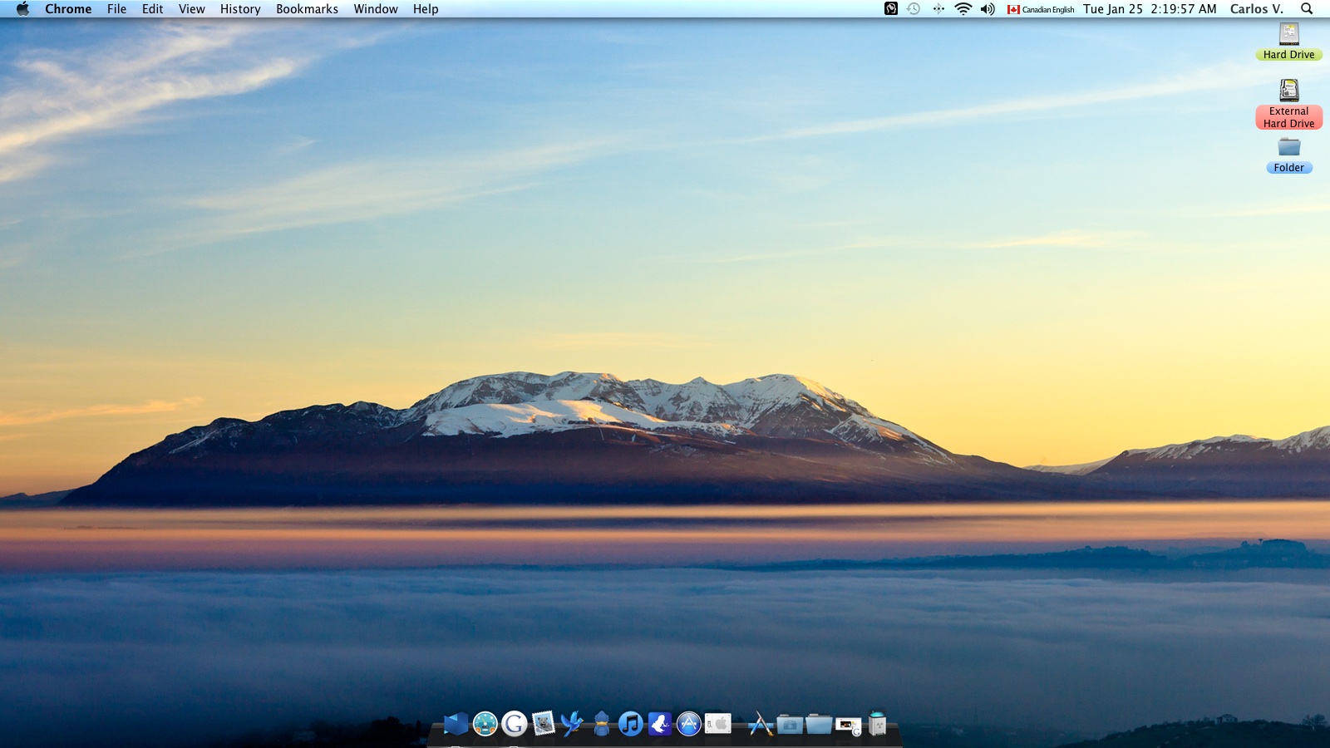Open the Trash in the dock

878,724
